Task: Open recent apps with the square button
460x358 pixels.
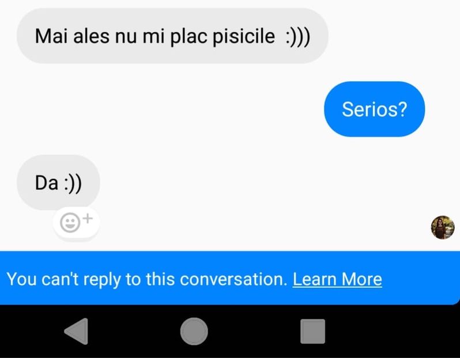Action: pos(312,331)
